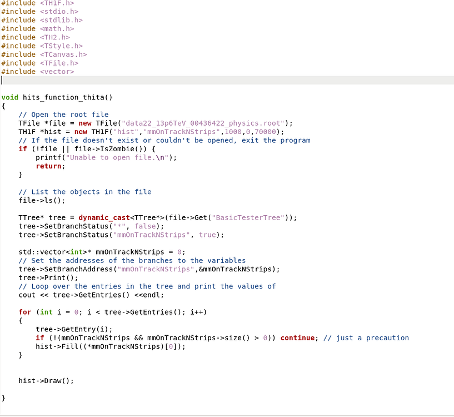Click the hist->Draw() statement
This screenshot has height=417, width=454.
(x=46, y=381)
